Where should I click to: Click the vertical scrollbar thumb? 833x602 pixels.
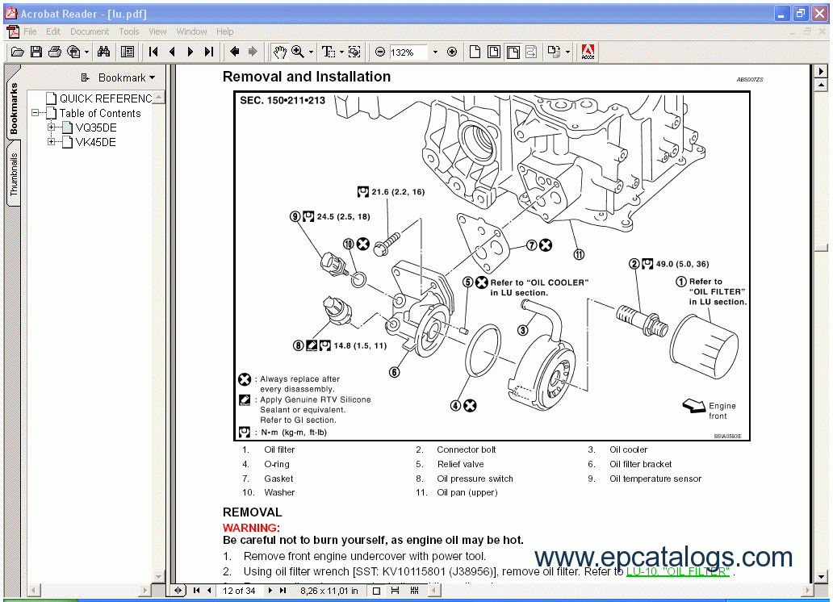[x=822, y=247]
